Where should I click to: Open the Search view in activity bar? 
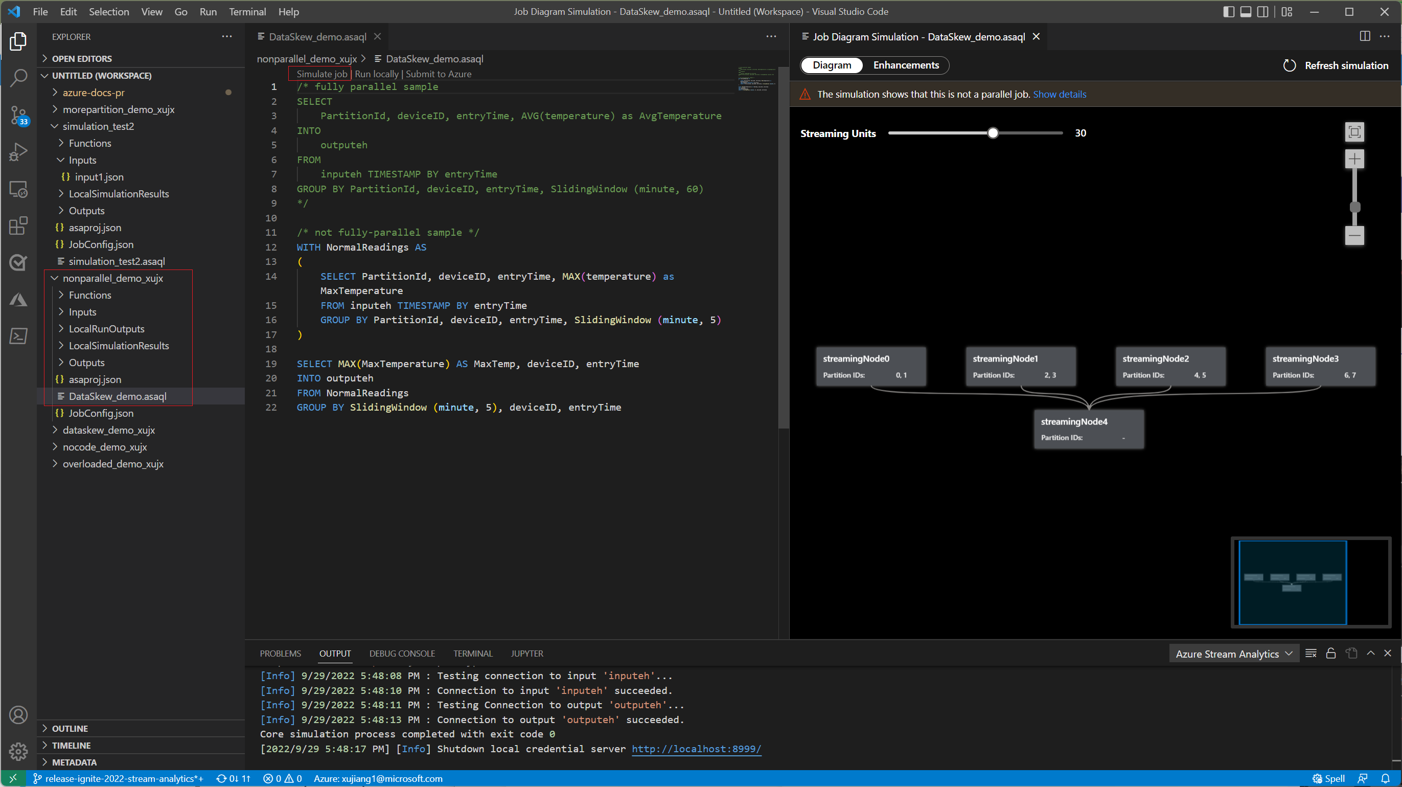pyautogui.click(x=18, y=78)
